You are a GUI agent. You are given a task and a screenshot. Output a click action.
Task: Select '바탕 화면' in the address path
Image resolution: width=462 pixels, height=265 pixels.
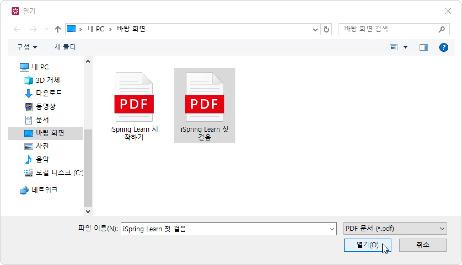point(131,29)
